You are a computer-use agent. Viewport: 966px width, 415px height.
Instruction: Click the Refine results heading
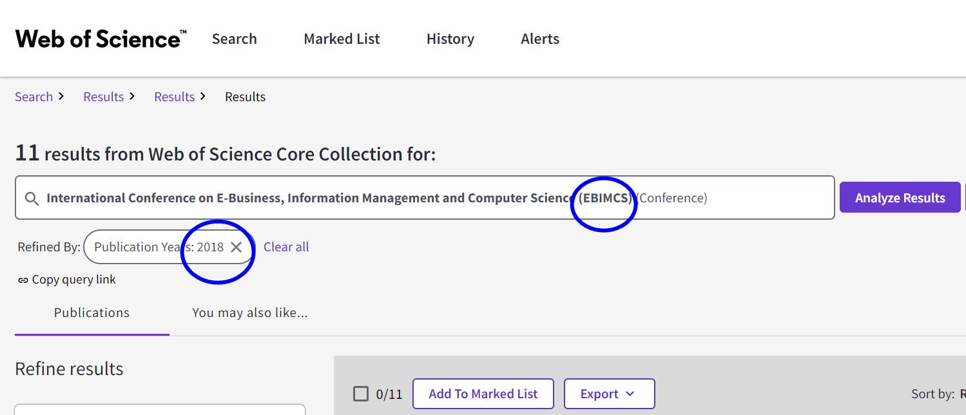coord(69,369)
